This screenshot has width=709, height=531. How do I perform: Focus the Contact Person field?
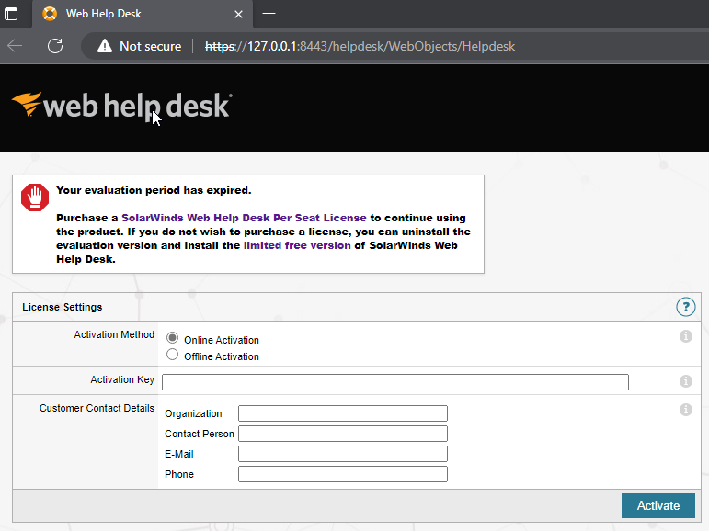coord(343,434)
